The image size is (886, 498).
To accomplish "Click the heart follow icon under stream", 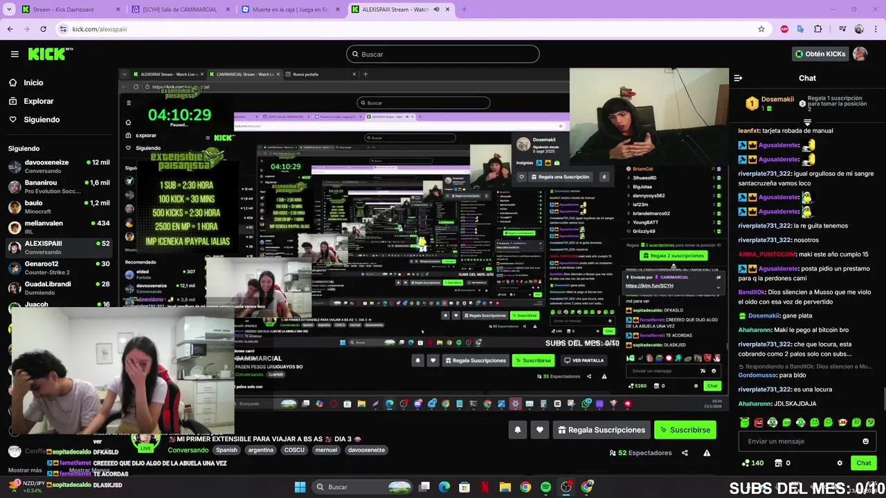I will pos(539,430).
